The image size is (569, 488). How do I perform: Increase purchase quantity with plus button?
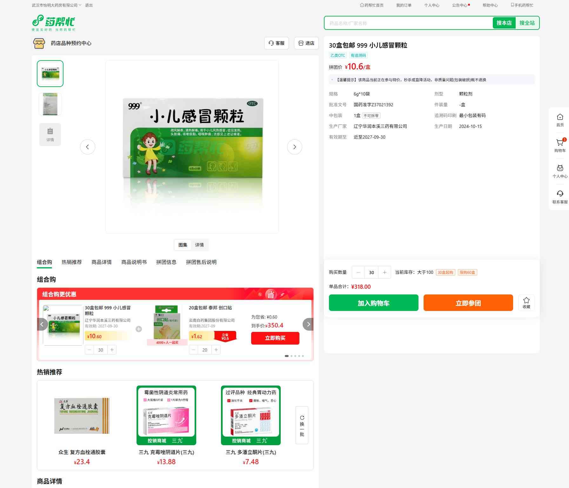(x=385, y=272)
